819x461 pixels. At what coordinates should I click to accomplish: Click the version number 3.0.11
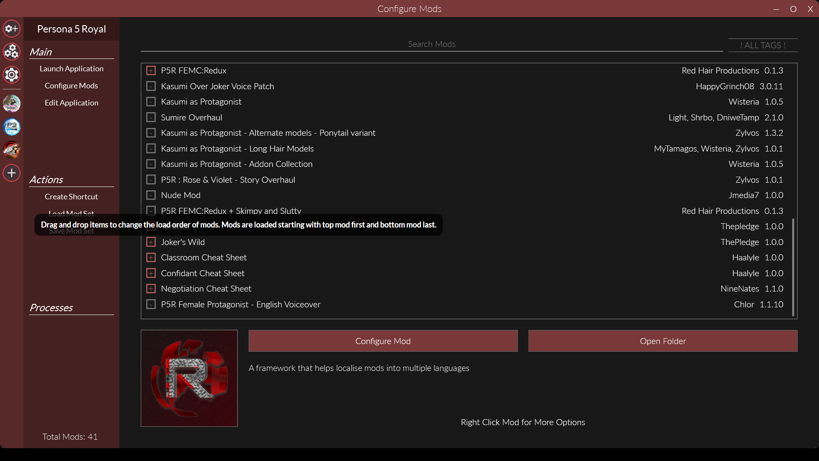click(x=771, y=86)
